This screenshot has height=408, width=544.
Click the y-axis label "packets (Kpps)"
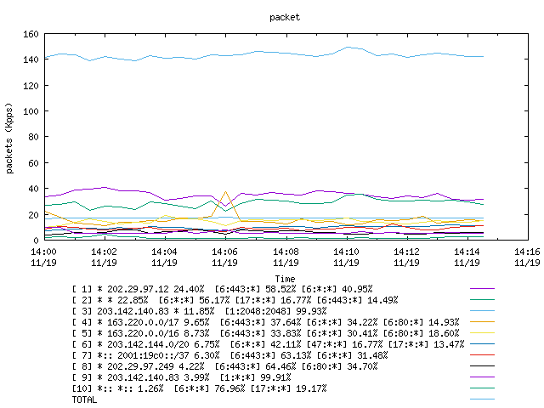pyautogui.click(x=9, y=139)
